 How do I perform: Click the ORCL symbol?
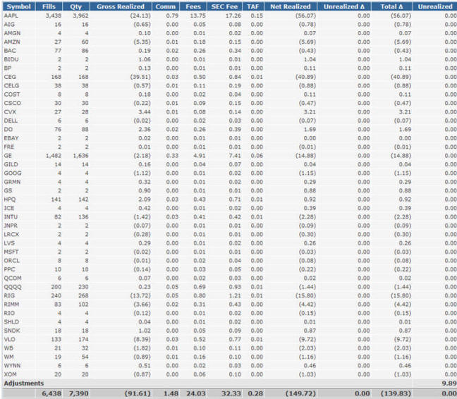click(11, 261)
